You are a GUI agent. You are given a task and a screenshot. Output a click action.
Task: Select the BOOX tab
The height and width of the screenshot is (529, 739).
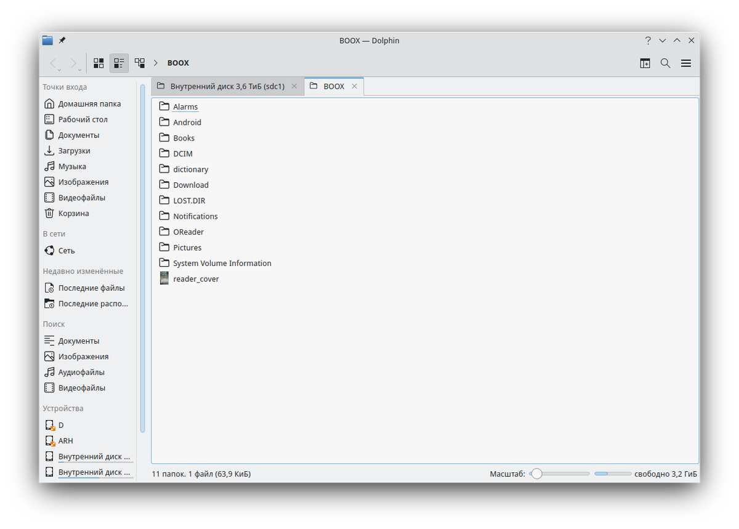pos(334,86)
